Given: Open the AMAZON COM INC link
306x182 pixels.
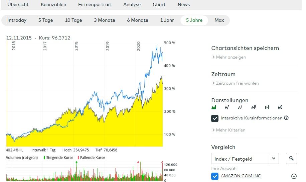Looking at the screenshot, I should pos(241,176).
